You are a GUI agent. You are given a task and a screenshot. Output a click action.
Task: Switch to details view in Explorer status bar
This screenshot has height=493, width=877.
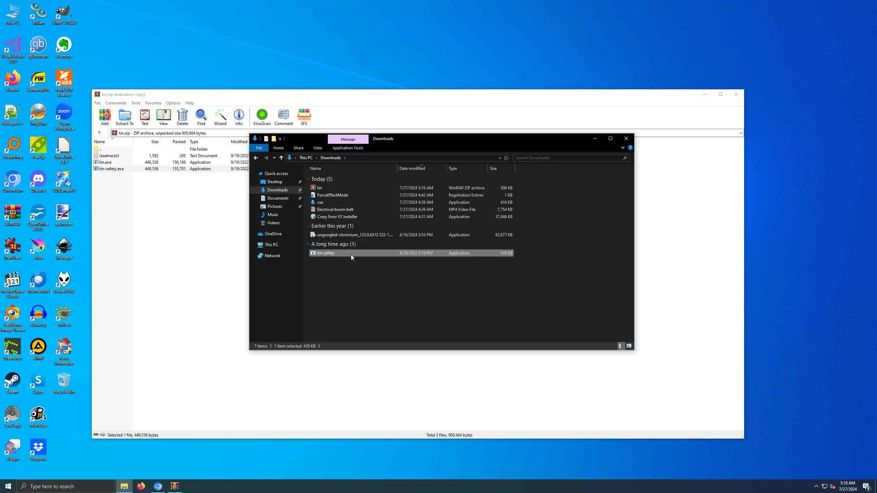click(x=620, y=346)
